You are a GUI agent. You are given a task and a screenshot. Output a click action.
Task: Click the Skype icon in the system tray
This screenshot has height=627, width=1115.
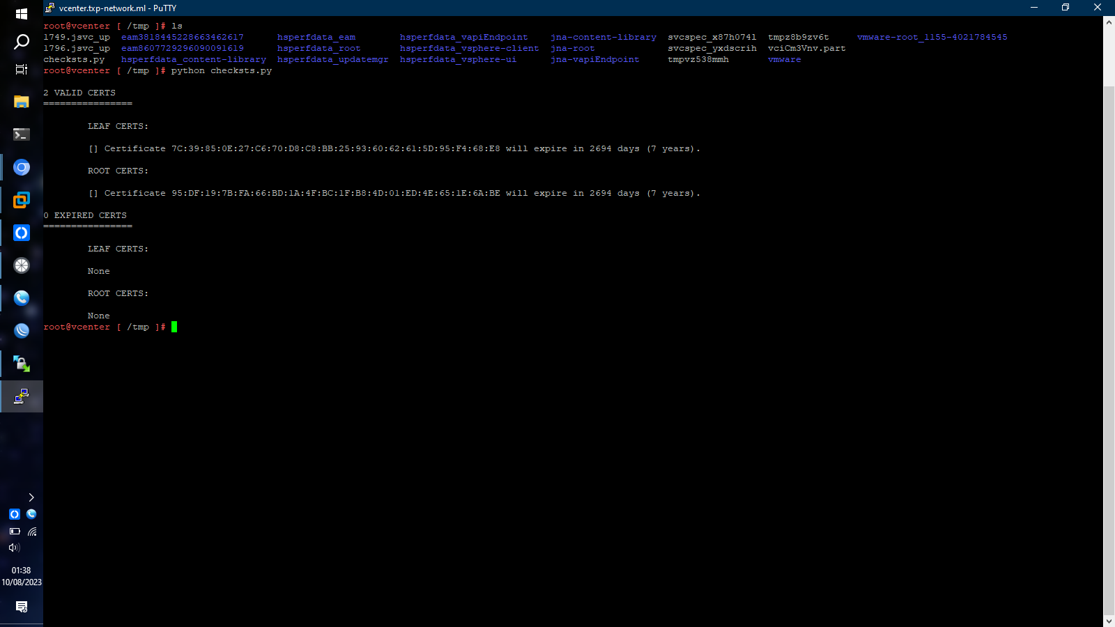coord(31,514)
